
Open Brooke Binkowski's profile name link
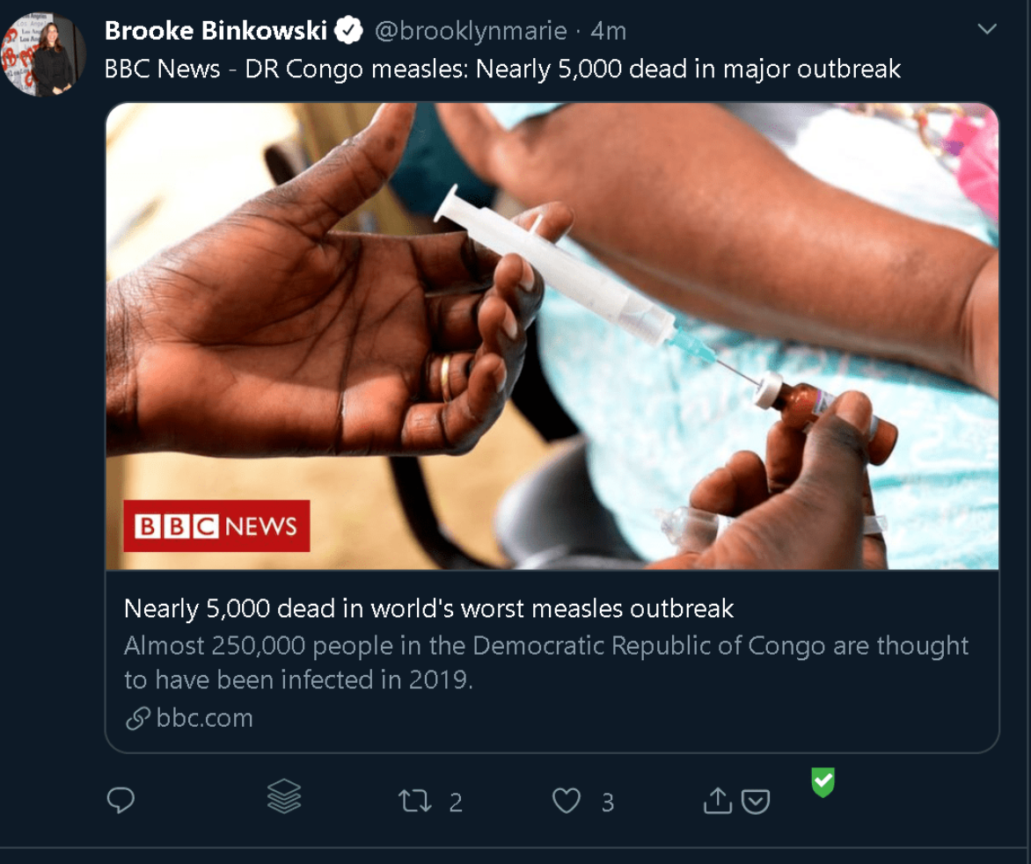click(215, 32)
